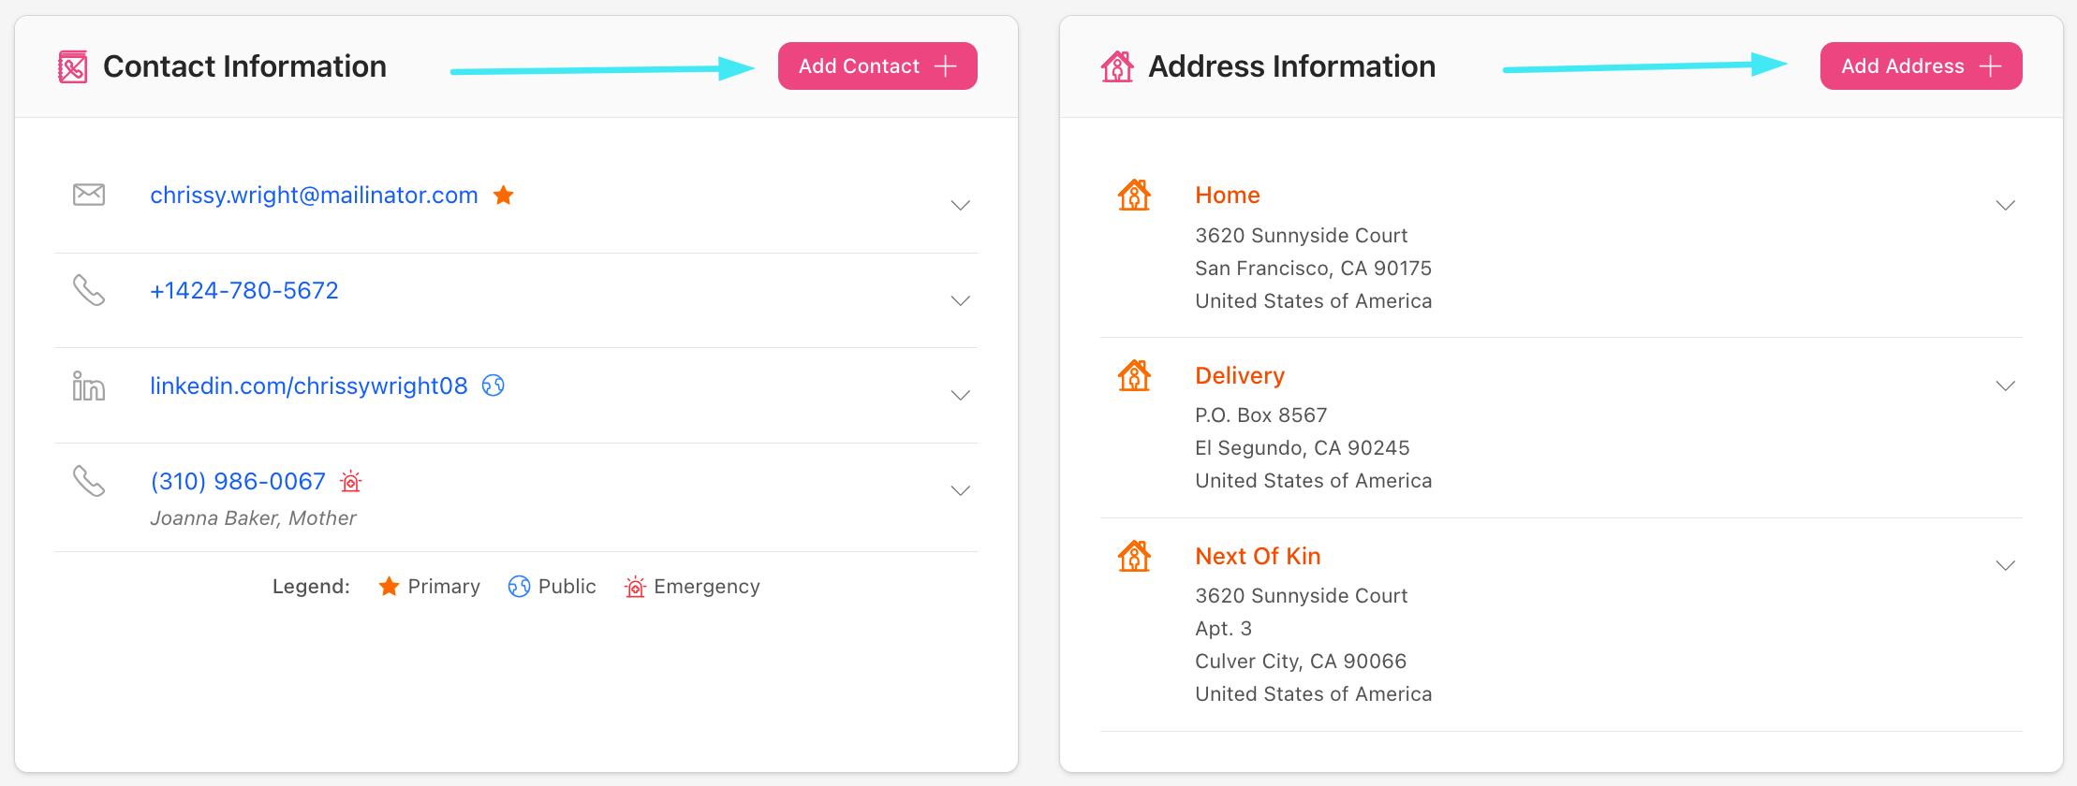Open the linkedin.com/chrissywright08 link

coord(308,386)
